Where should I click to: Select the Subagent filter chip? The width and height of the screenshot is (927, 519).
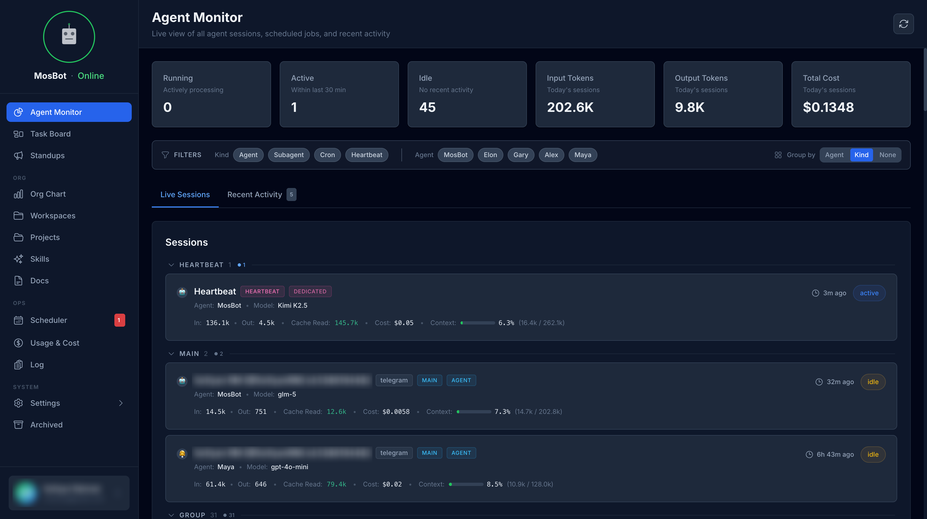(289, 155)
